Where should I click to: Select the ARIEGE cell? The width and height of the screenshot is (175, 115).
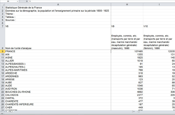(x=58, y=79)
